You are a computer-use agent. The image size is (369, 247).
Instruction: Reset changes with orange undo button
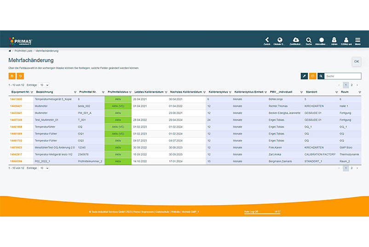pos(20,76)
